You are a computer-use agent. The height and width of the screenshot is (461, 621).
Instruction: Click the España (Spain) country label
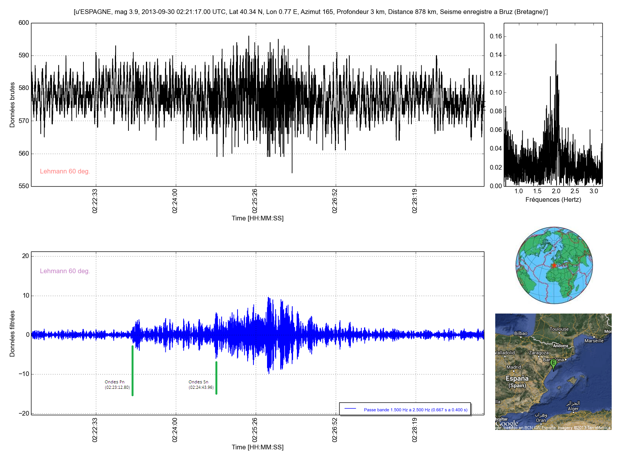click(517, 381)
